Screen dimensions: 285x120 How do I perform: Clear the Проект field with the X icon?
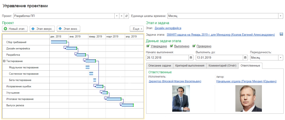[x=122, y=16]
